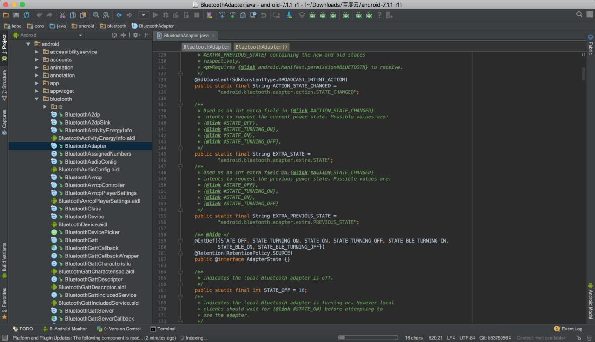The image size is (595, 342).
Task: Toggle the tool window quick-access button
Action: click(x=5, y=338)
